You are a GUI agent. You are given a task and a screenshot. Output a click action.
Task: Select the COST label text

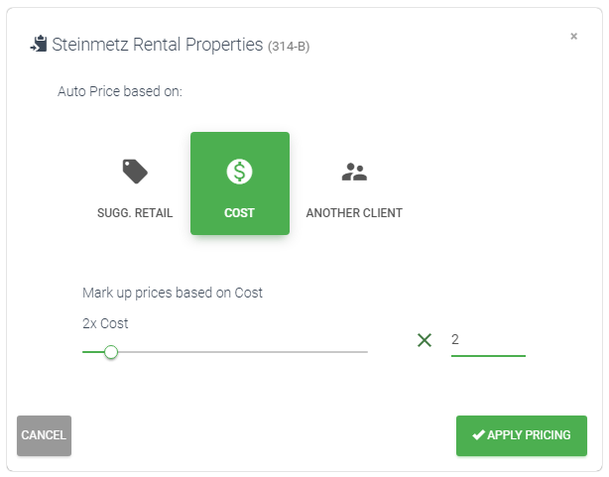point(239,213)
